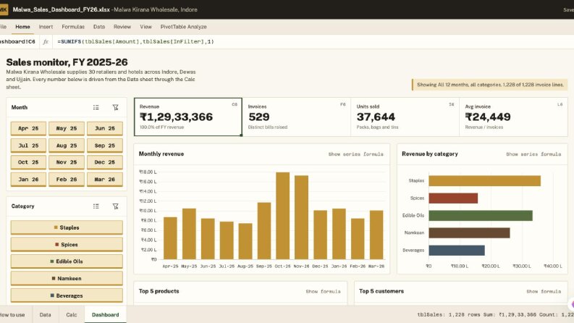Select Jan 26 month slicer button
The height and width of the screenshot is (323, 574).
(28, 180)
